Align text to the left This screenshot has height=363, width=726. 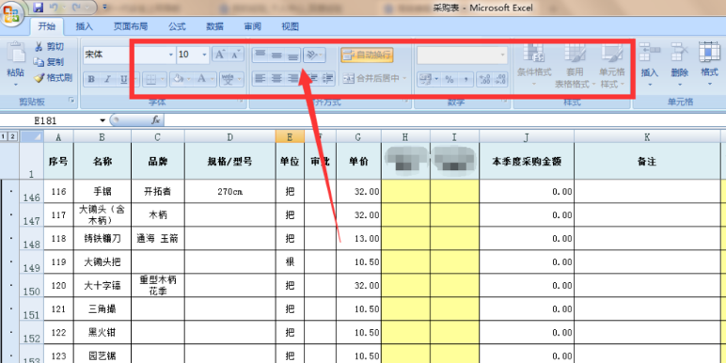260,78
